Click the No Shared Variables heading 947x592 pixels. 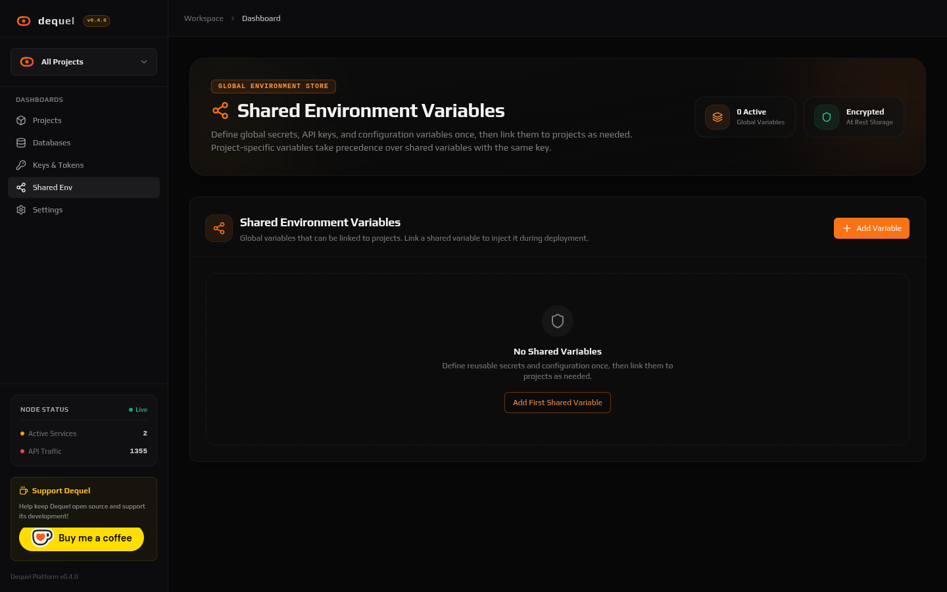(558, 352)
